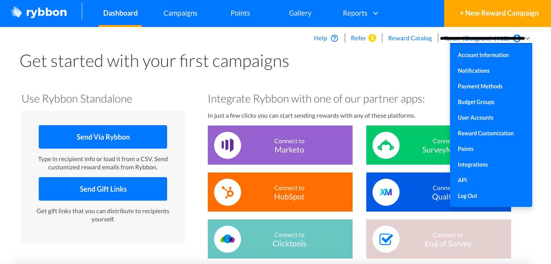Viewport: 551px width, 264px height.
Task: Click Connect to HubSpot text
Action: 289,192
